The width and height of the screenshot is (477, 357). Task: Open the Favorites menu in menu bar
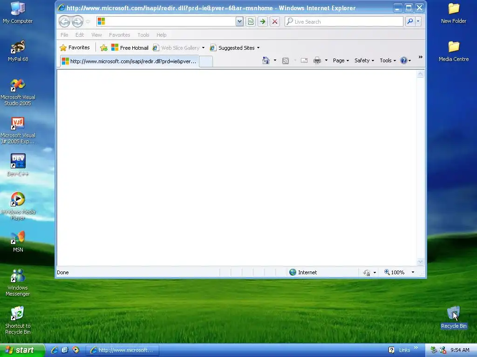[120, 35]
